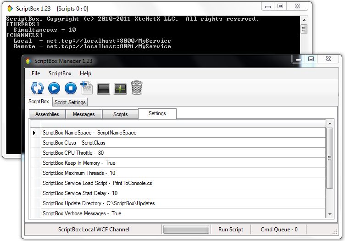Click the window resize grip in status bar
This screenshot has height=241, width=345.
pos(335,232)
